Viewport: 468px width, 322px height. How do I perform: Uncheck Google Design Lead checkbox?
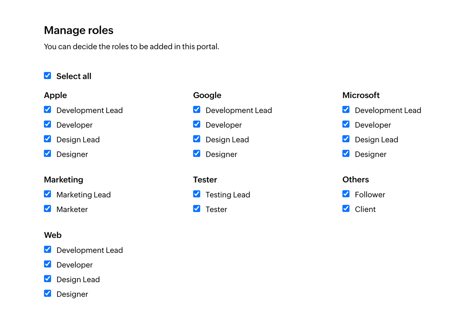pos(197,139)
